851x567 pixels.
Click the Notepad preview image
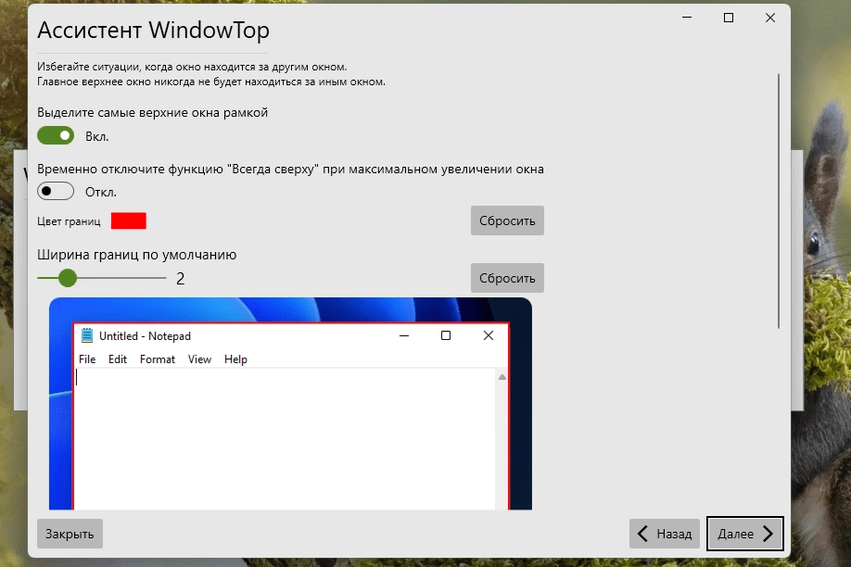(290, 404)
